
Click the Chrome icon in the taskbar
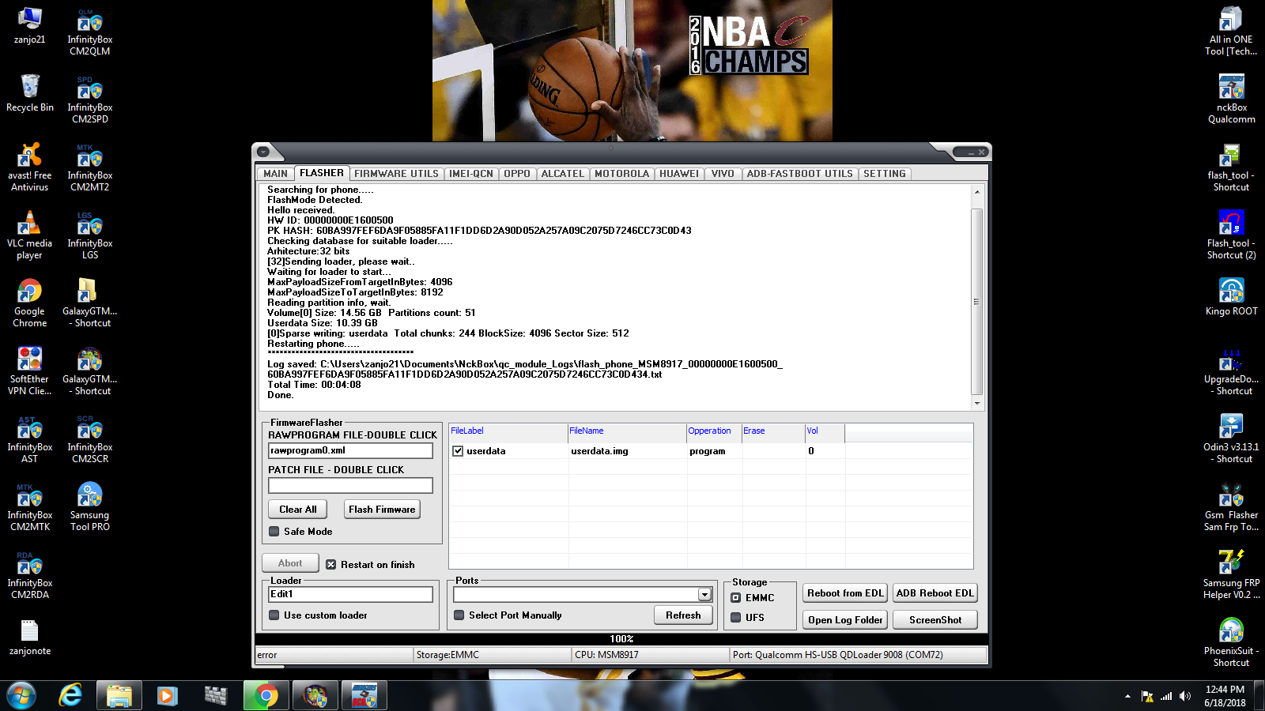[266, 696]
